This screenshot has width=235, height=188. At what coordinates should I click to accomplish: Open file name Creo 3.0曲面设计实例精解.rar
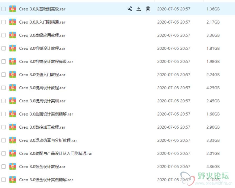tap(46, 114)
